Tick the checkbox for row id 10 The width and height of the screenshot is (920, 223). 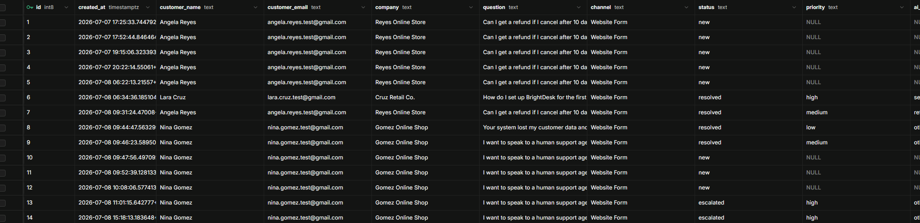tap(3, 158)
